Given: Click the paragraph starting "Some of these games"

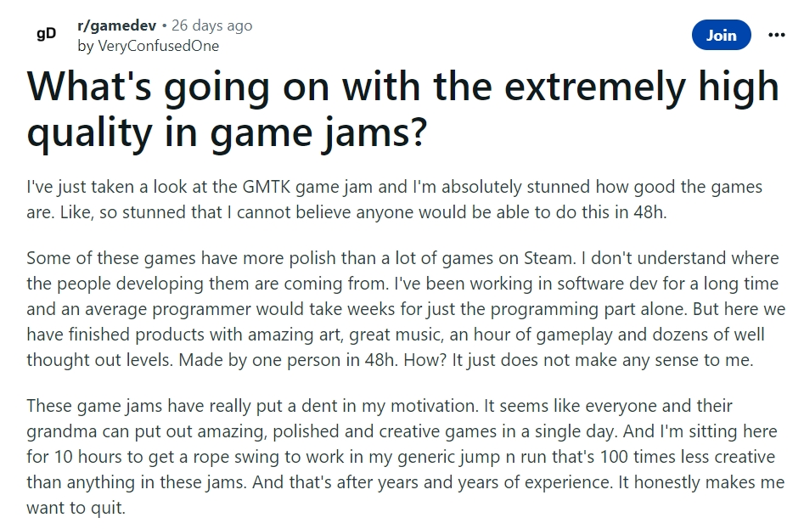Looking at the screenshot, I should point(406,308).
